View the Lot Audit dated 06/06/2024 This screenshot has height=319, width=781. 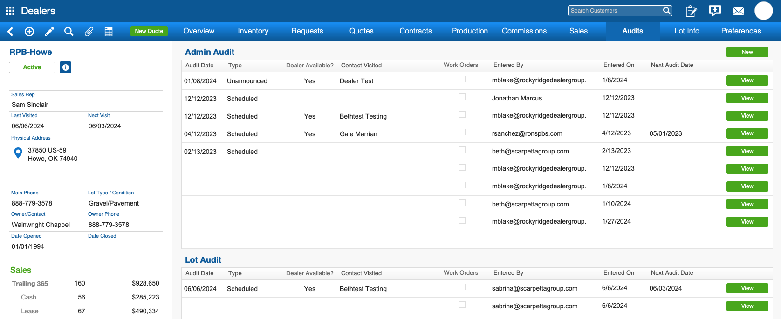coord(747,288)
